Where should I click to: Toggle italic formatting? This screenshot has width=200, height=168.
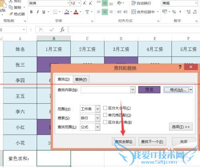click(x=38, y=12)
